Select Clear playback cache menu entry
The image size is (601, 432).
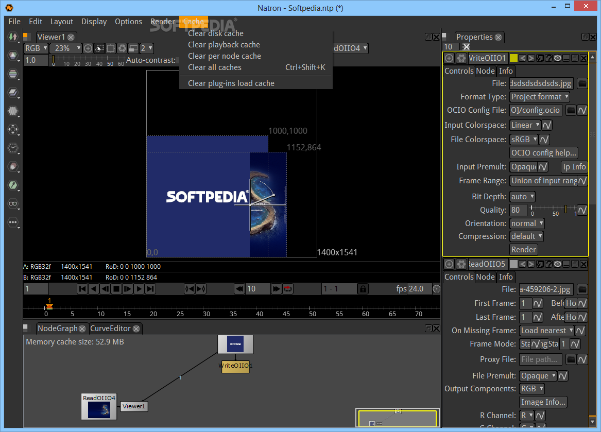(255, 45)
